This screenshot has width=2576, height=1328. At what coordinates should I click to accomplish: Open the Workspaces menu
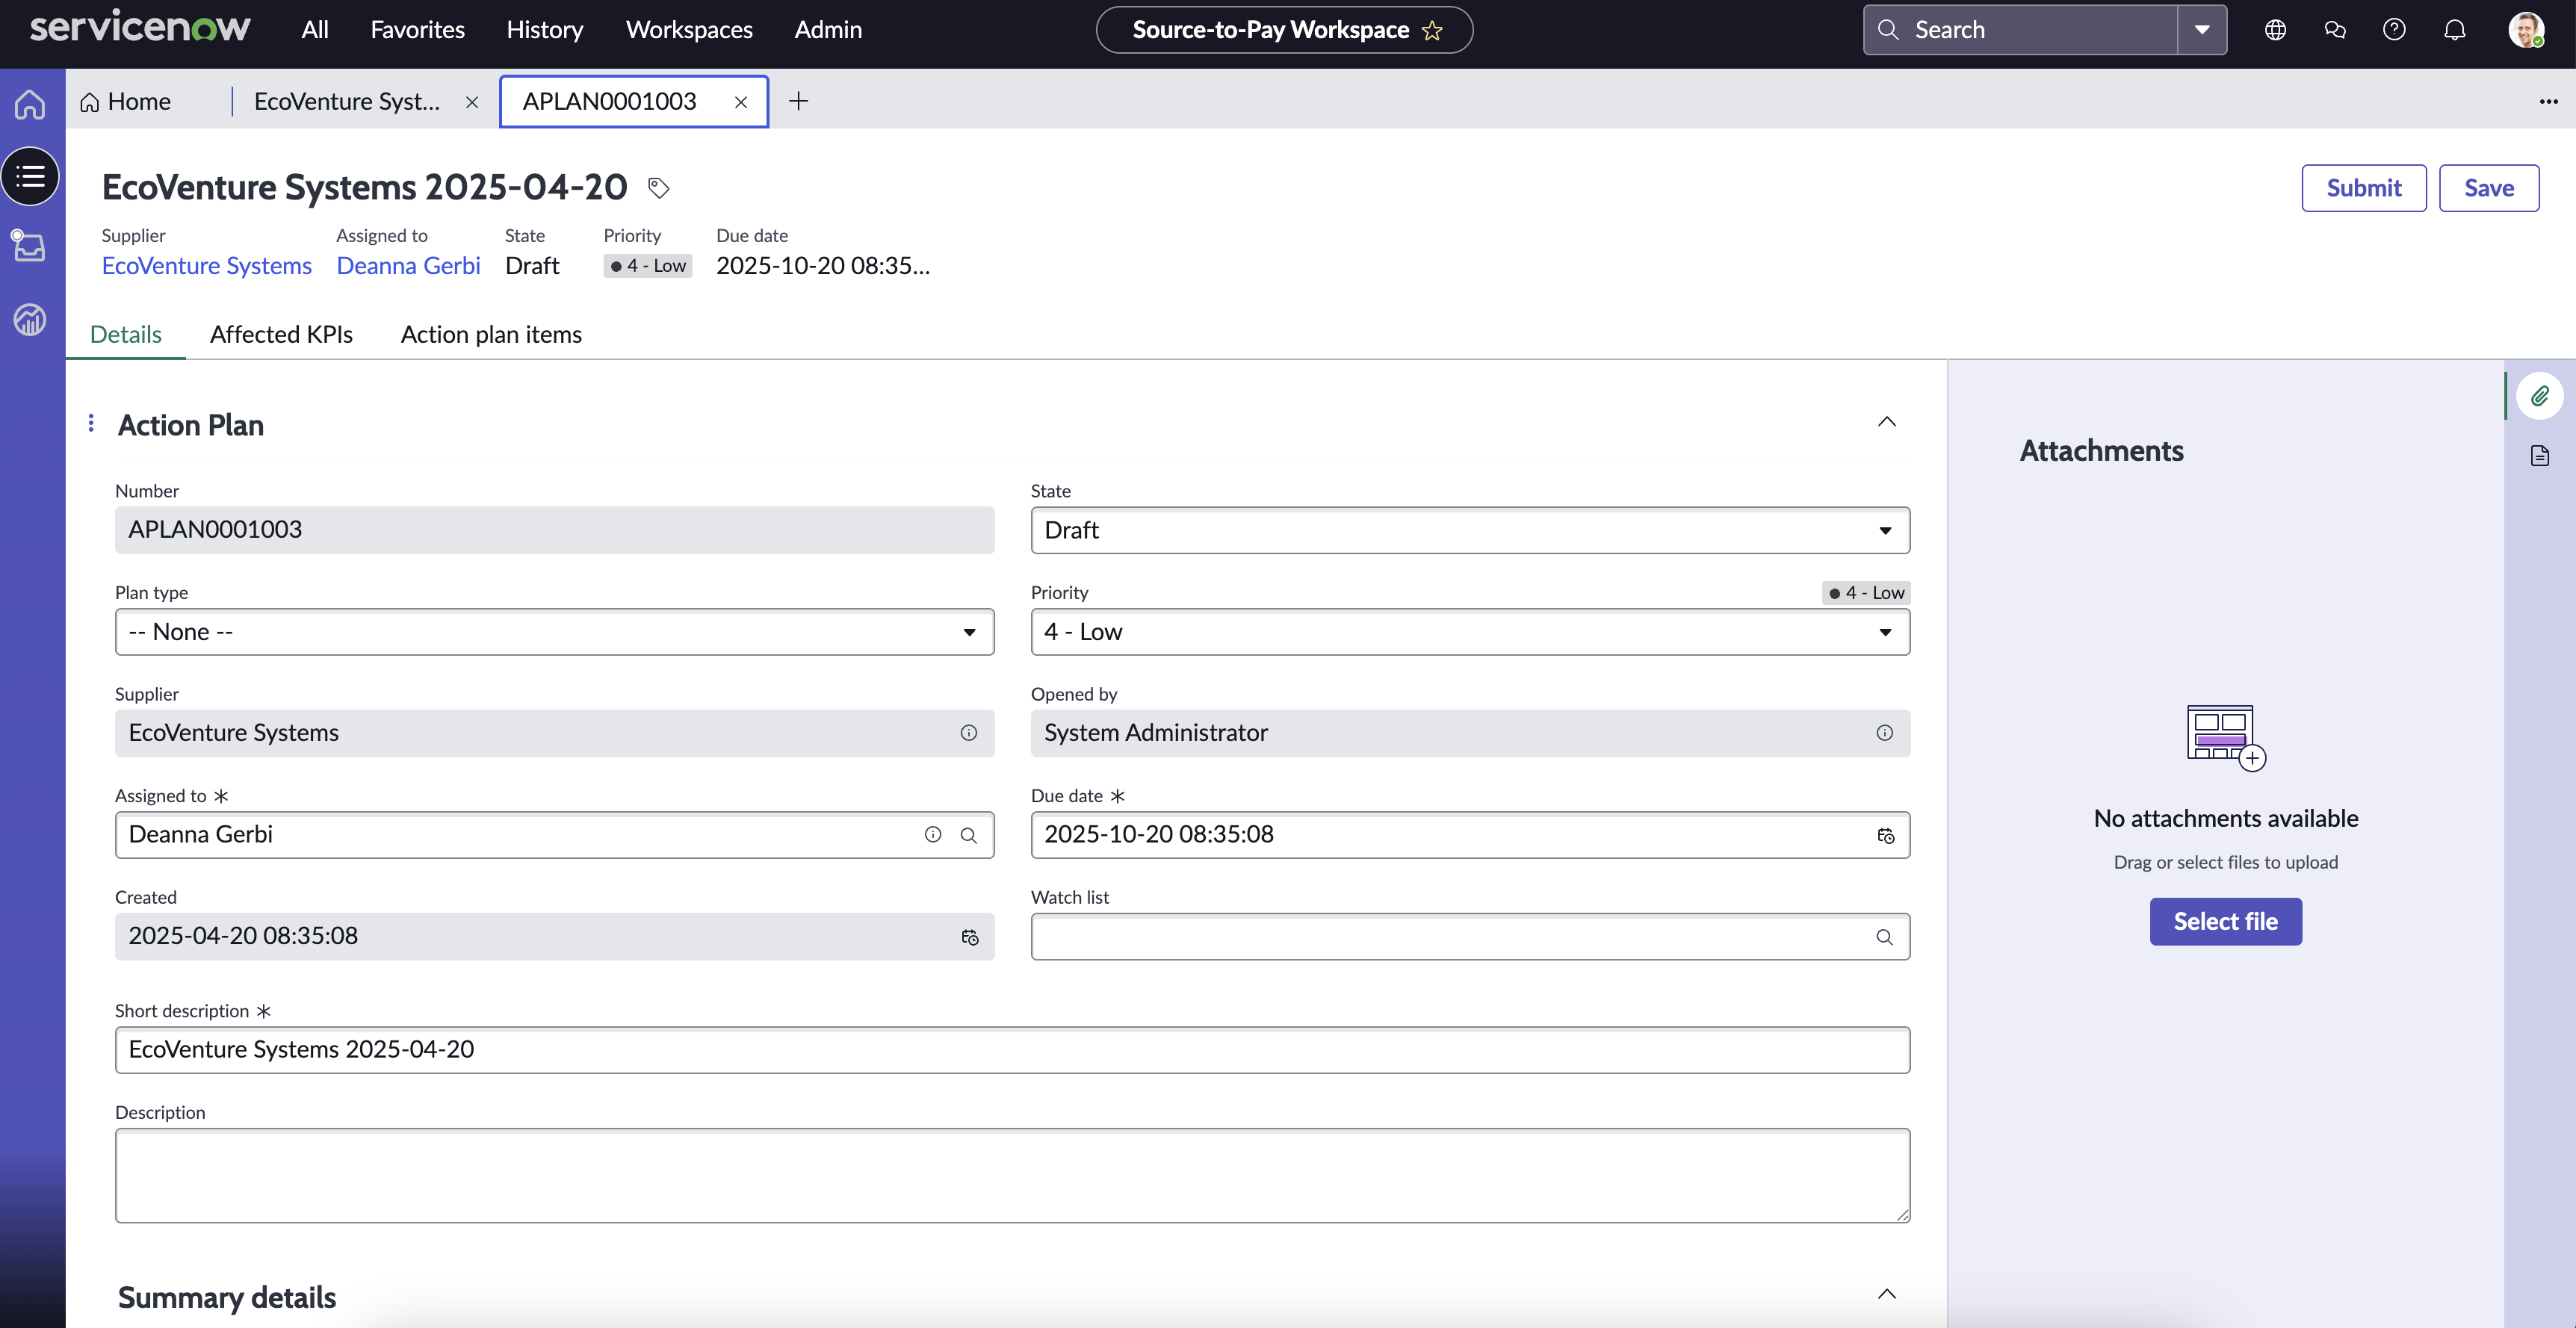click(x=689, y=30)
